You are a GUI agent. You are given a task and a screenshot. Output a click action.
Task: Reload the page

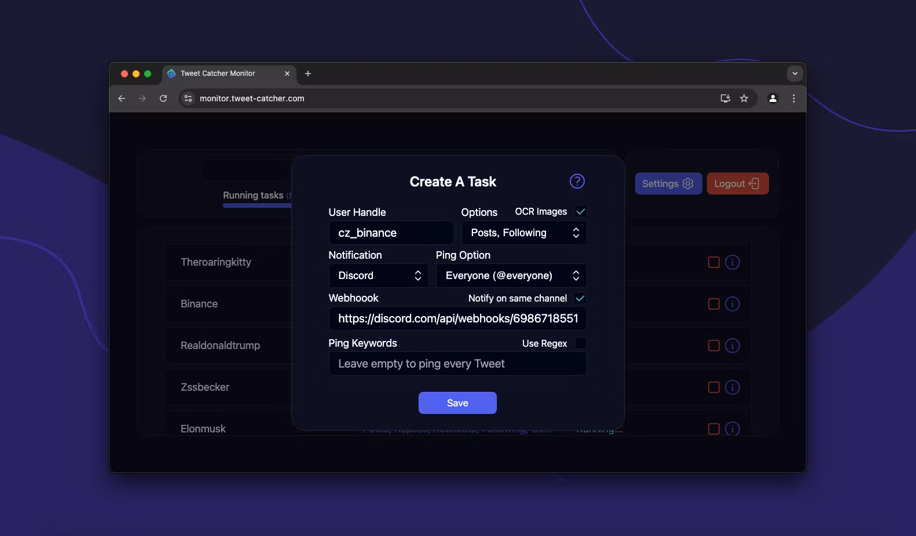coord(163,98)
